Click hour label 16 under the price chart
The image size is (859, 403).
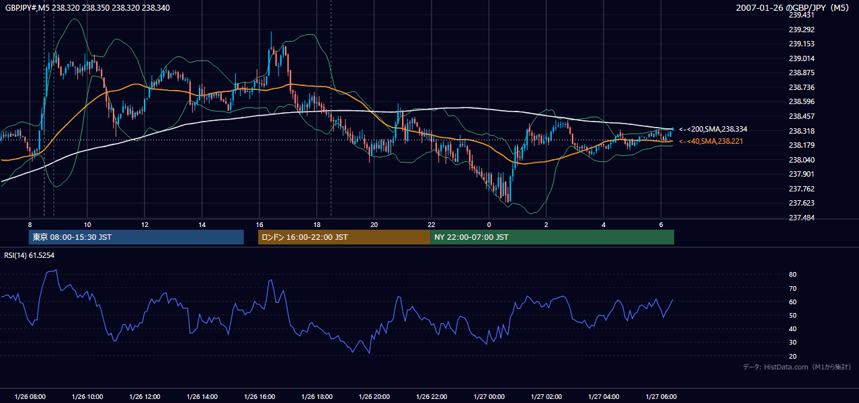tap(259, 224)
